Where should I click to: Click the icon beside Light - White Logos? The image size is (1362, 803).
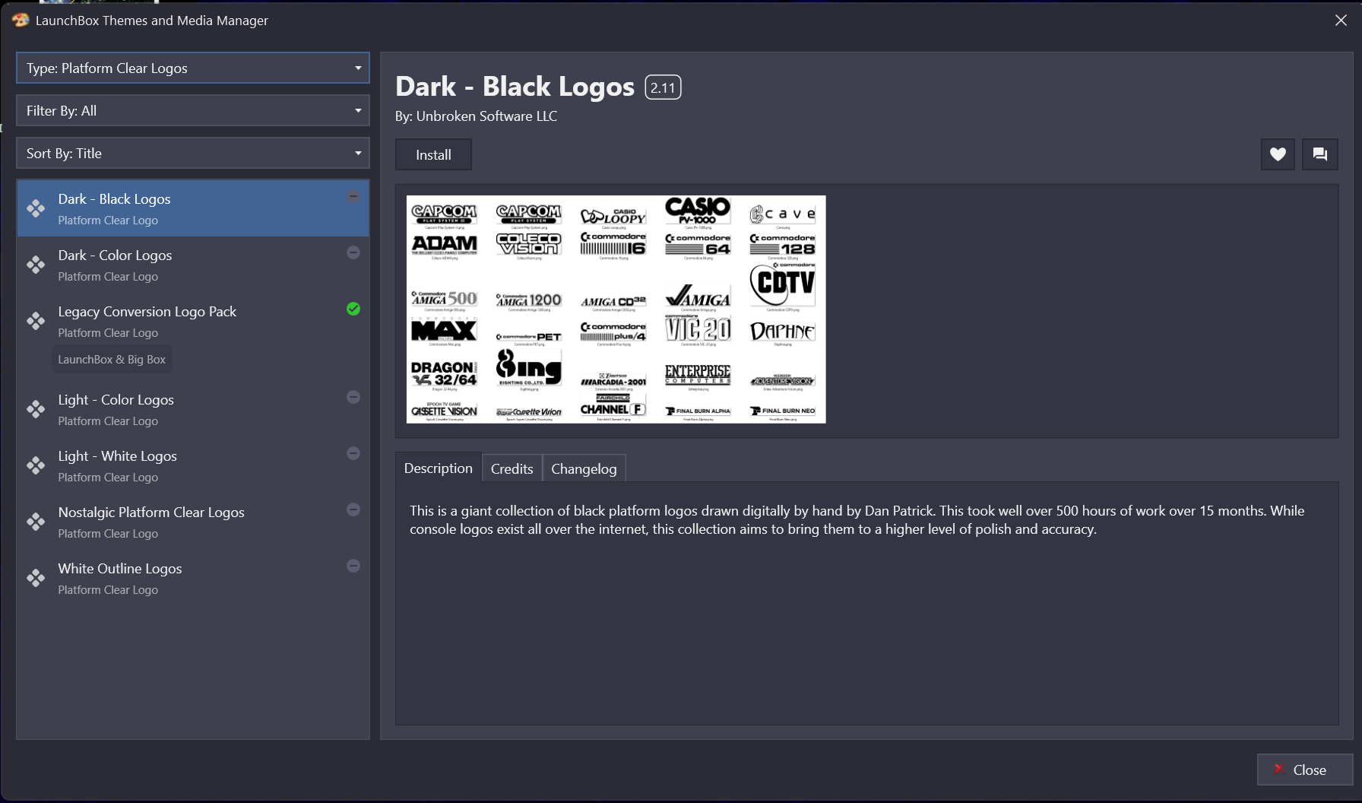tap(36, 465)
